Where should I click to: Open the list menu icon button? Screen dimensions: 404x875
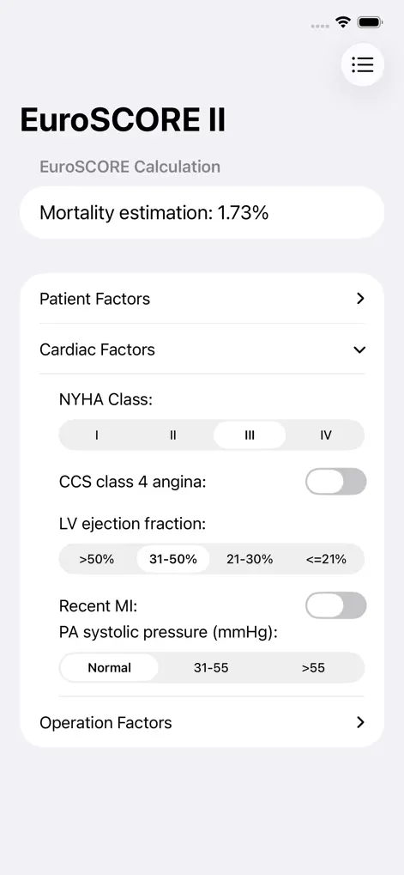[362, 64]
